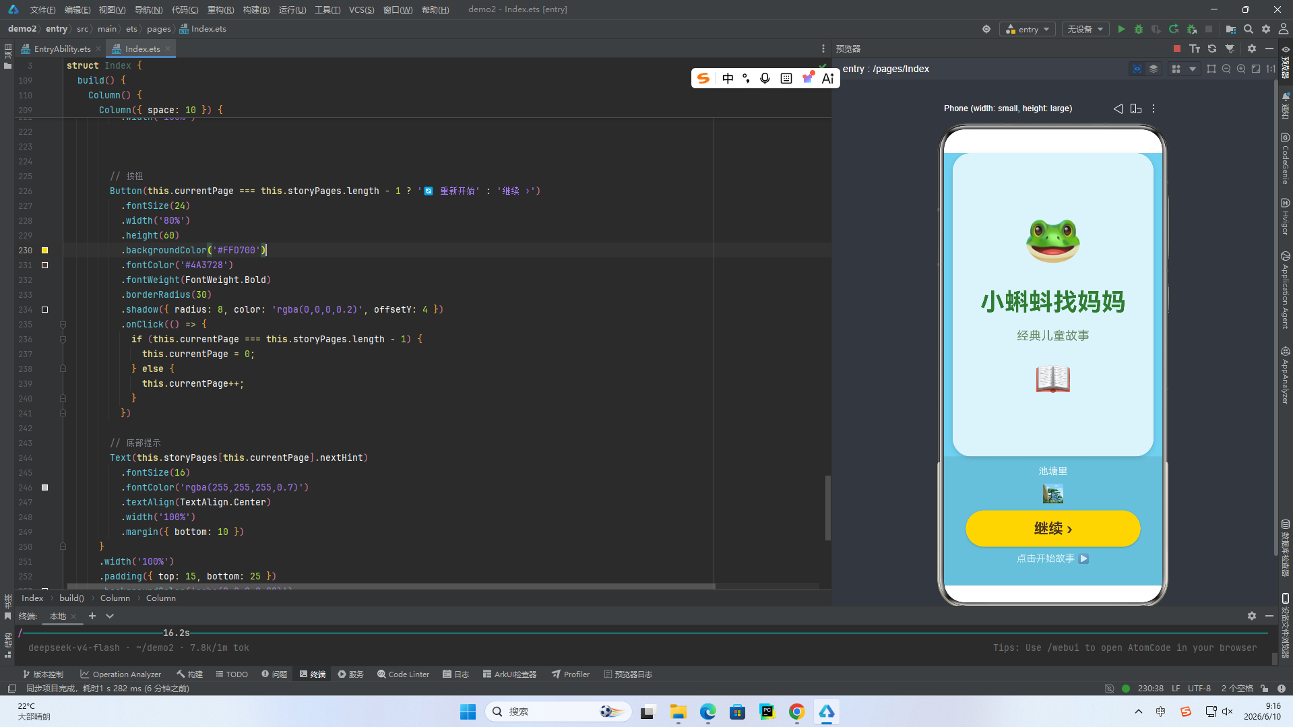1293x727 pixels.
Task: Attach debugger to process icon
Action: tap(1191, 29)
